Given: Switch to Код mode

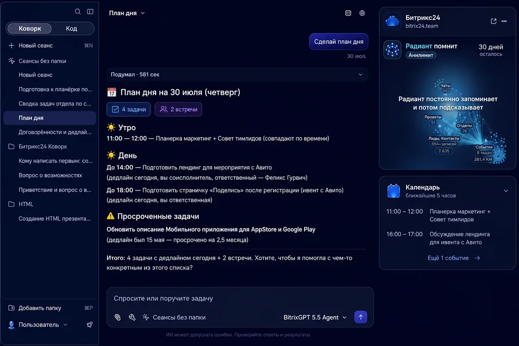Looking at the screenshot, I should click(x=71, y=28).
